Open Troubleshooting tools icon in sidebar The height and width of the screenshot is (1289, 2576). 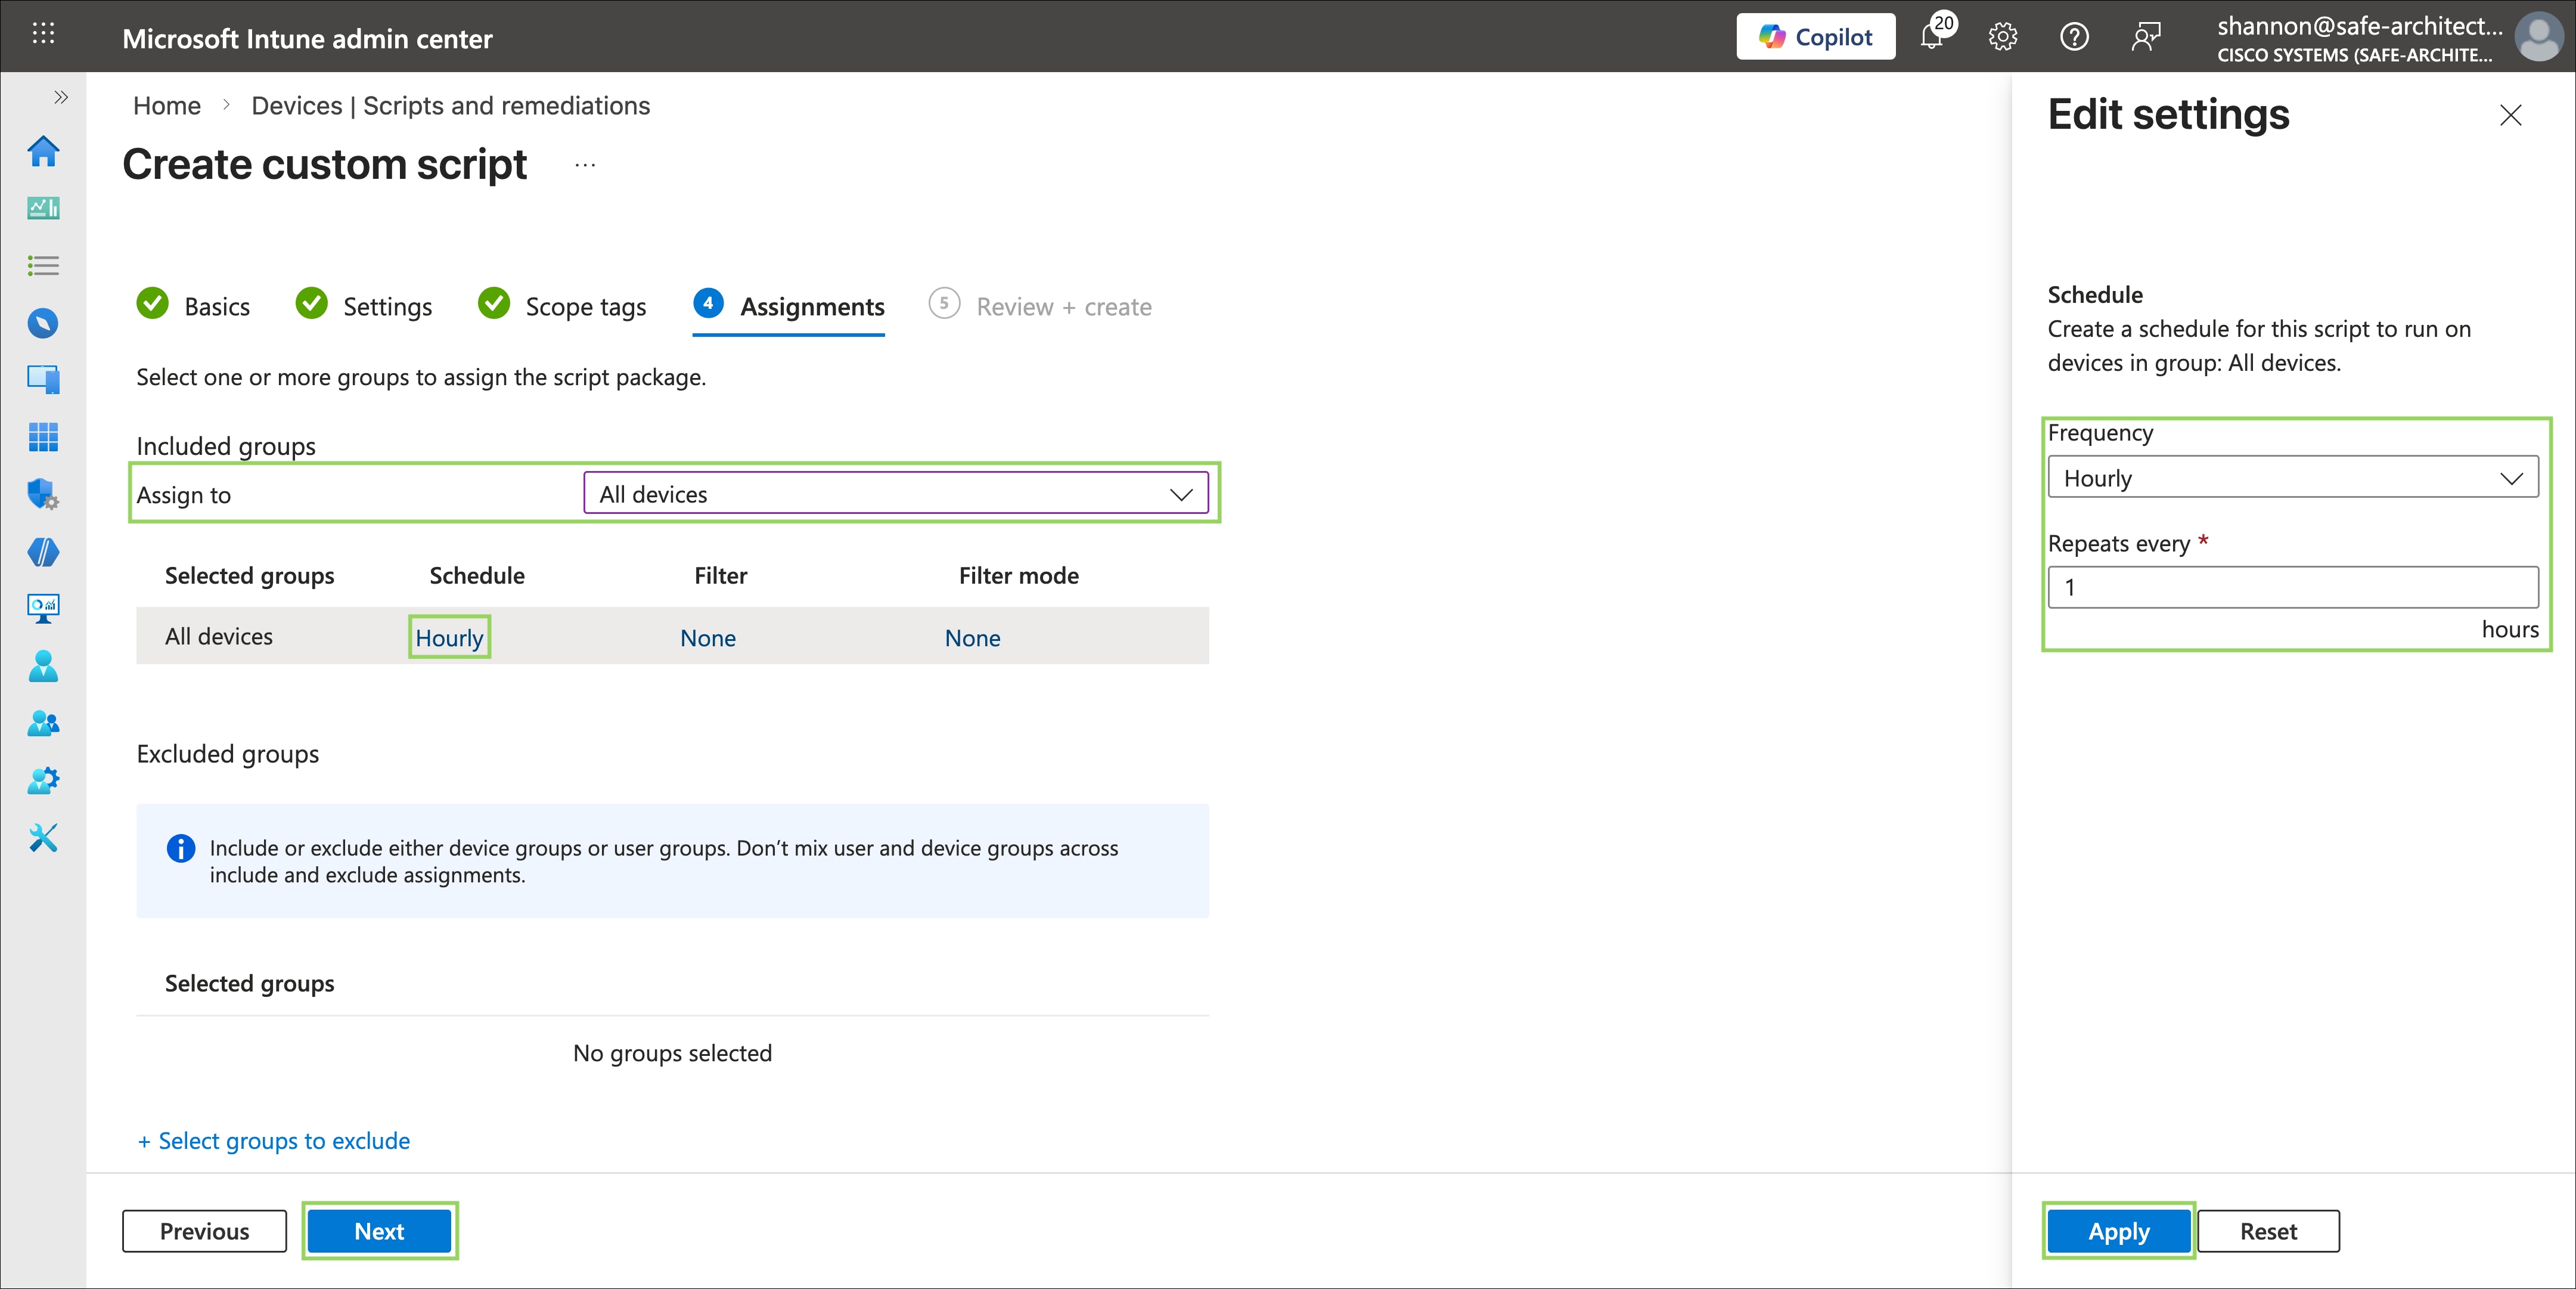pos(43,838)
